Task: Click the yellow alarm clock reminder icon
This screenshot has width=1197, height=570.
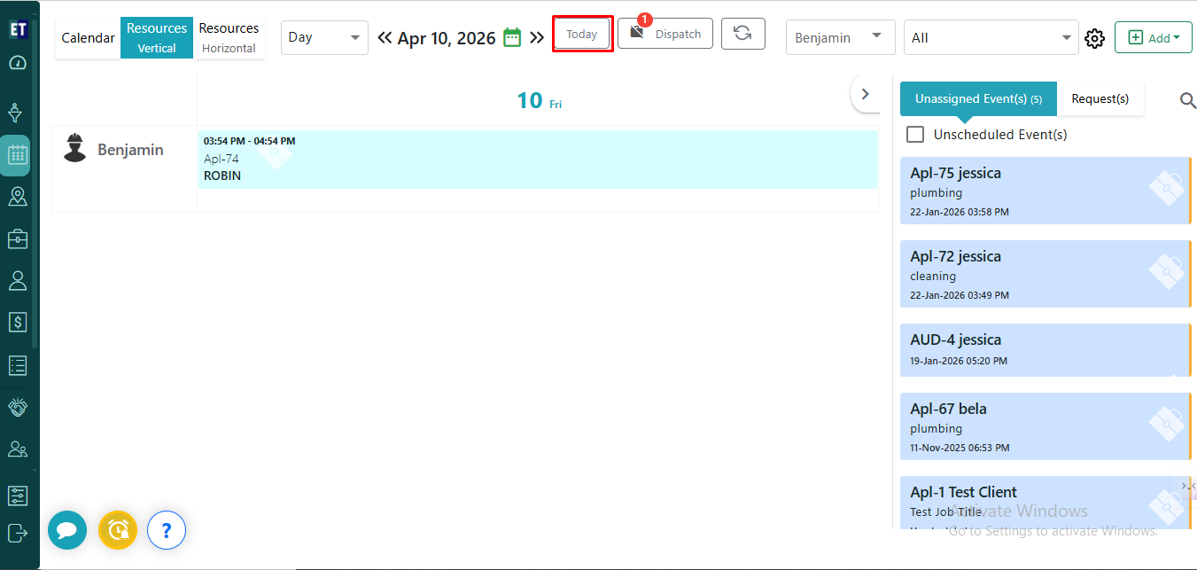Action: [118, 530]
